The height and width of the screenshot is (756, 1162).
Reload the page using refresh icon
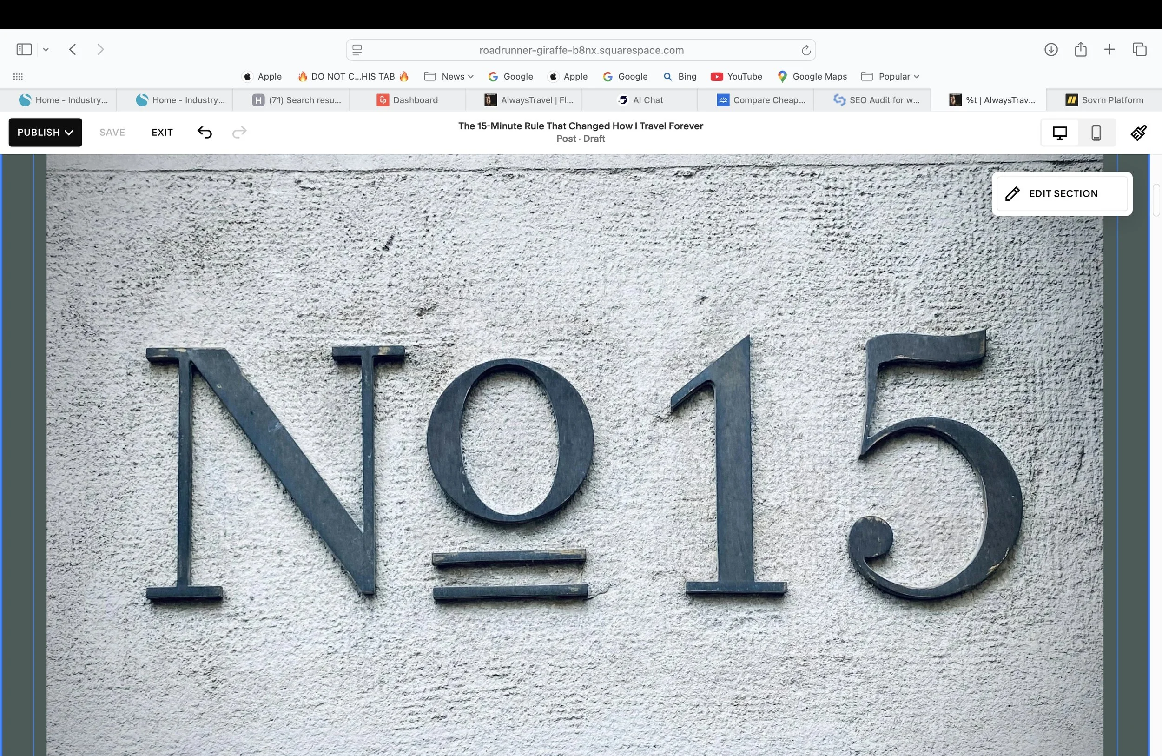point(805,50)
